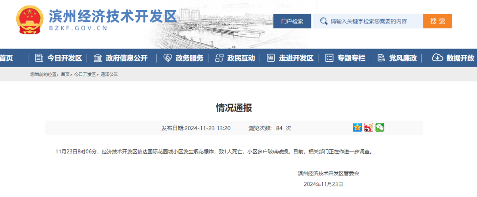Open 今日开发区 navigation menu
Image resolution: width=477 pixels, height=197 pixels.
[64, 58]
